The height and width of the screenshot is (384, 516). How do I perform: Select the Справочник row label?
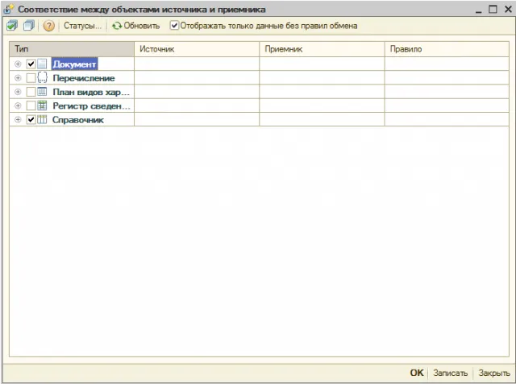78,120
